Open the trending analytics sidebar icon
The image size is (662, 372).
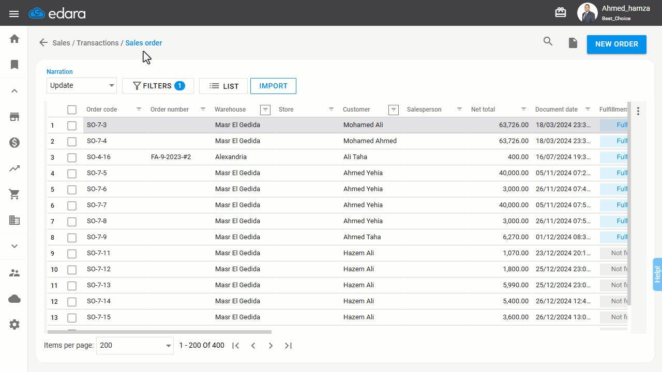tap(14, 168)
